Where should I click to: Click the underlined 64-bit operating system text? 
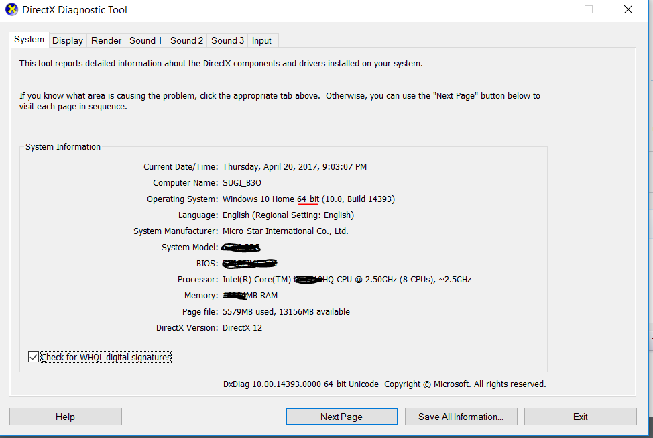tap(308, 199)
